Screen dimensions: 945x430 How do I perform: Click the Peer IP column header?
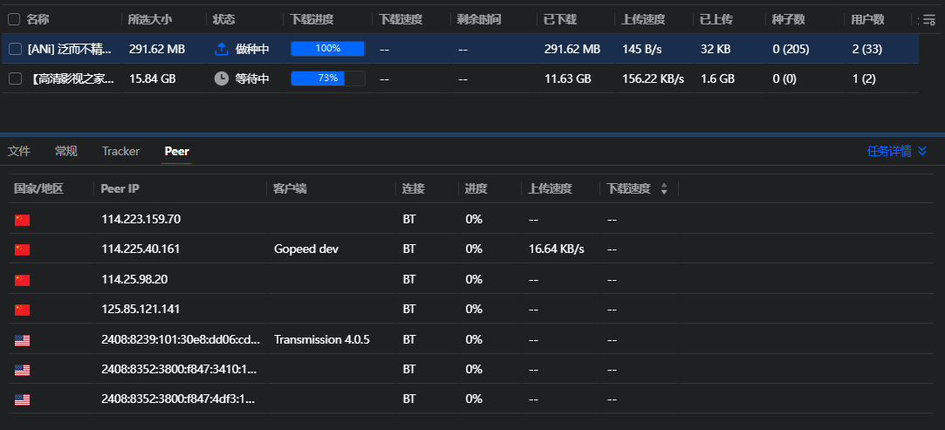click(x=120, y=188)
